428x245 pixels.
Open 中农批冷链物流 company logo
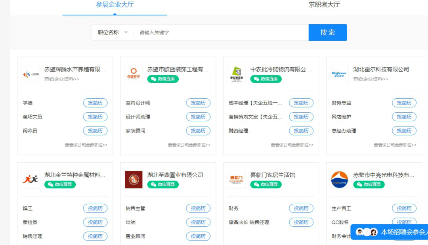pyautogui.click(x=236, y=74)
